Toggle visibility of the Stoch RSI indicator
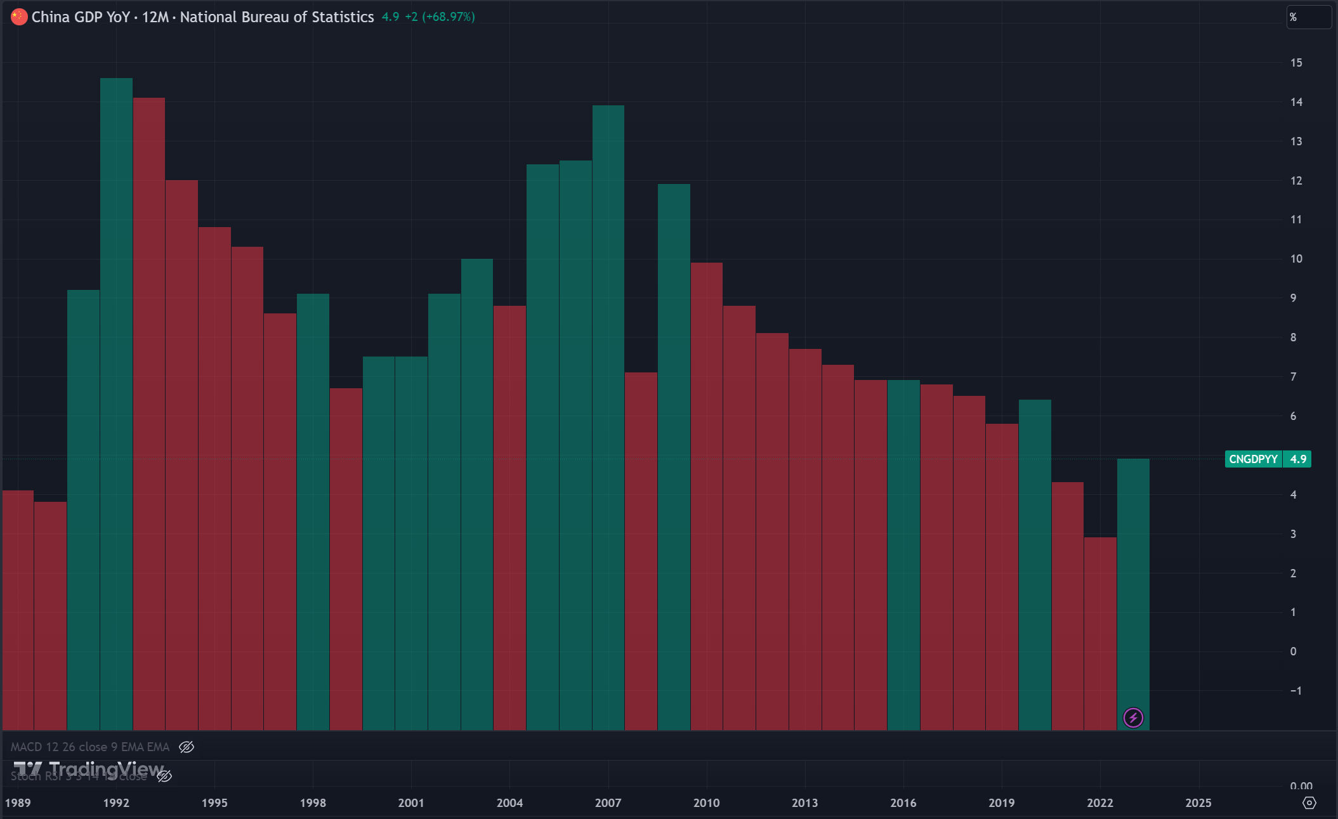 [164, 776]
